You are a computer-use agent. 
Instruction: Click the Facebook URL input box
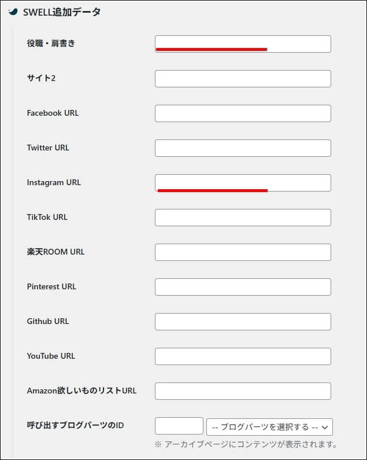(243, 113)
